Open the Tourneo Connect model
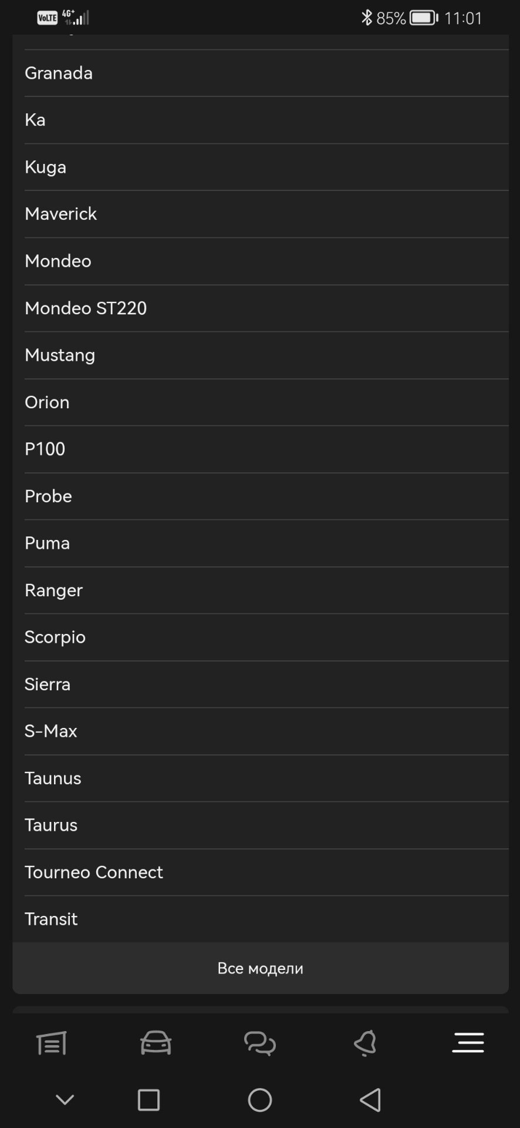 coord(94,872)
